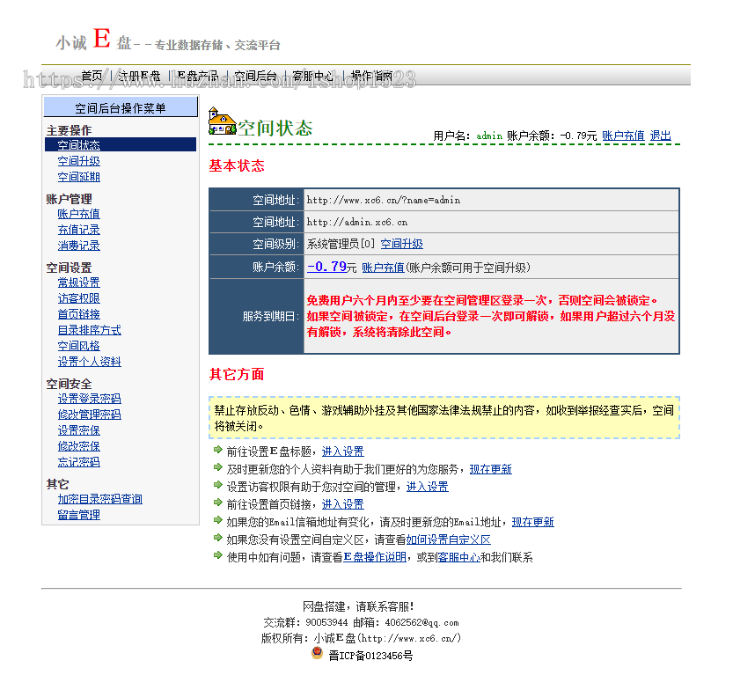Click URL text http://admin.xc6.cn
Screen dimensions: 733x690
click(x=356, y=222)
